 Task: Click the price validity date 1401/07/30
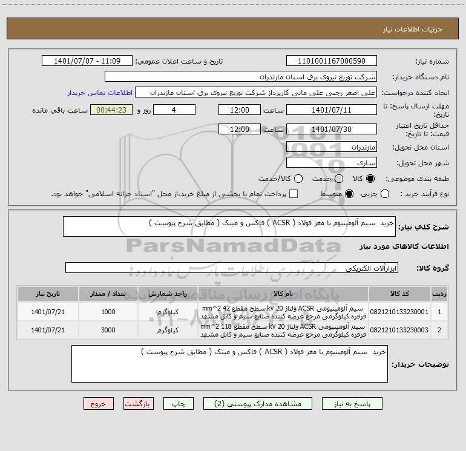pos(332,129)
